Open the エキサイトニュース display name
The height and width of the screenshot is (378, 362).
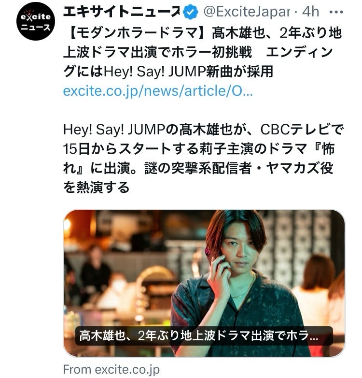(x=122, y=12)
